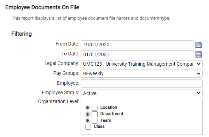Click the Employee Documents On File heading
This screenshot has width=209, height=137.
(x=42, y=7)
